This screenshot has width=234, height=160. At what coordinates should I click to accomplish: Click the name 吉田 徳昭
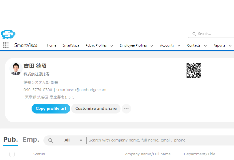(x=35, y=66)
